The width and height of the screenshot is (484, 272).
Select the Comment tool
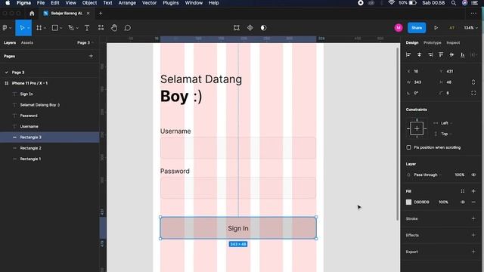pos(128,28)
